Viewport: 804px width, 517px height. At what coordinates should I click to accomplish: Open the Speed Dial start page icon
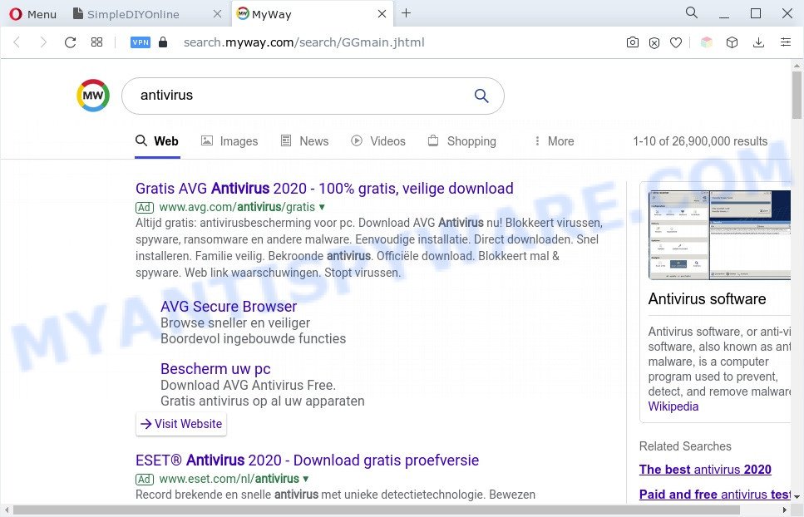pos(96,42)
